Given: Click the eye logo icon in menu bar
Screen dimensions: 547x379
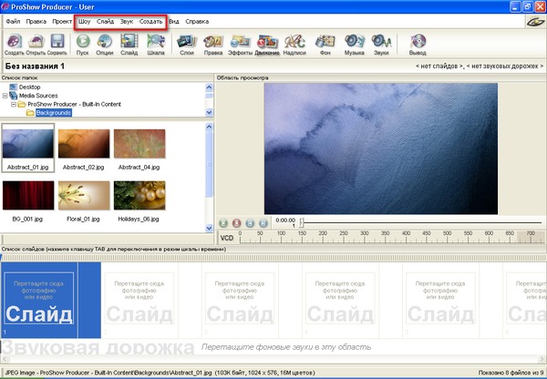Looking at the screenshot, I should (x=535, y=22).
